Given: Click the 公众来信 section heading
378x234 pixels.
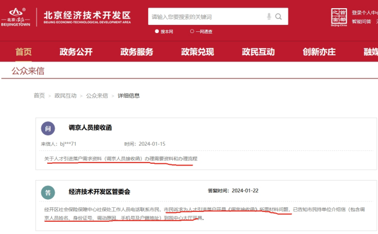Looking at the screenshot, I should pyautogui.click(x=28, y=71).
